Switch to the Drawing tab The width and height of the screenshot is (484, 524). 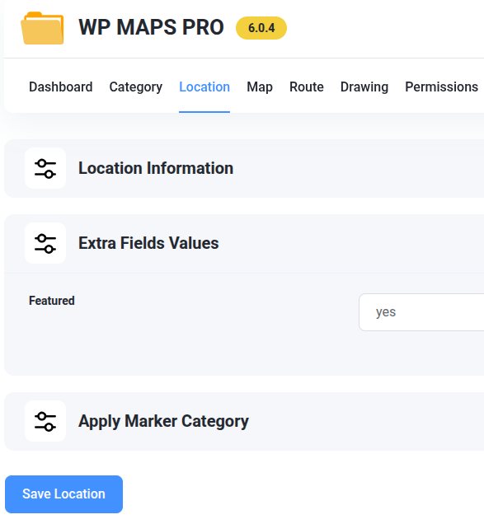click(364, 87)
